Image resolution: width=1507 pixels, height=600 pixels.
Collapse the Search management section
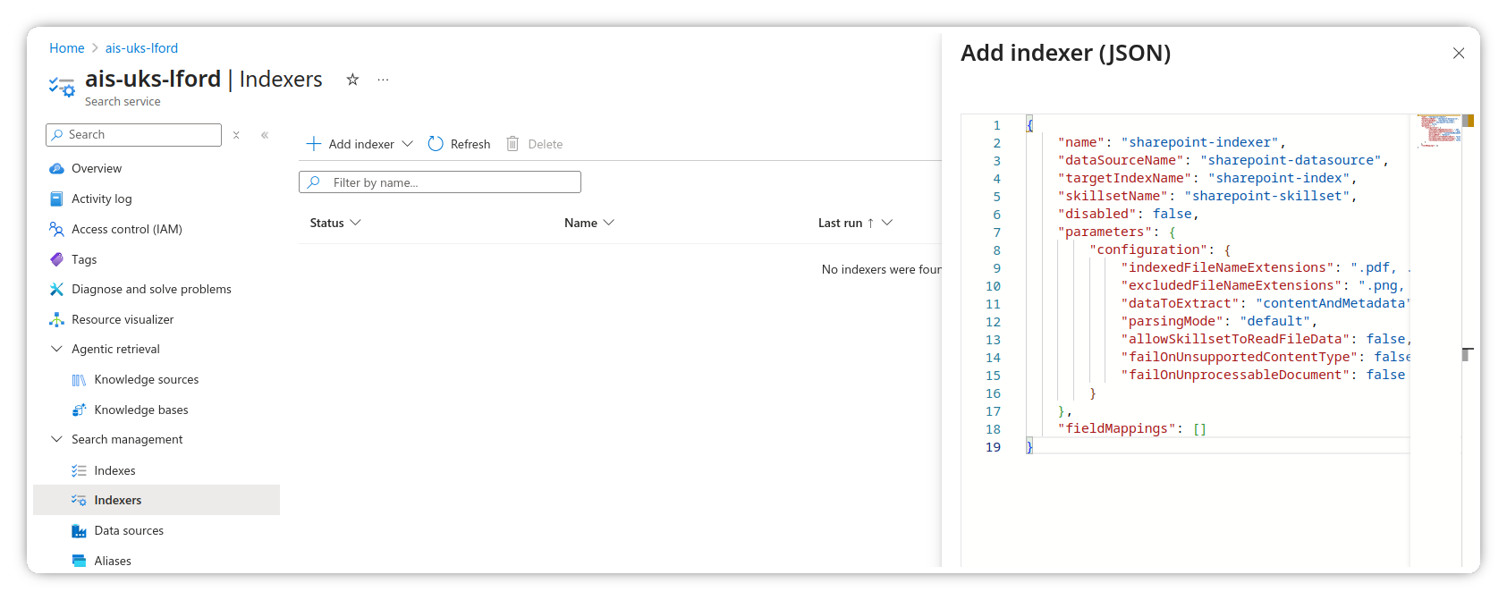(x=56, y=439)
